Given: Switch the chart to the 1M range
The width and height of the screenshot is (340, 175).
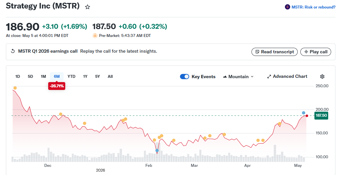Looking at the screenshot, I should point(43,76).
